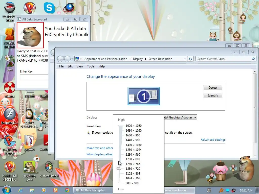Click monitor 1 thumbnail in display preview

pyautogui.click(x=144, y=96)
